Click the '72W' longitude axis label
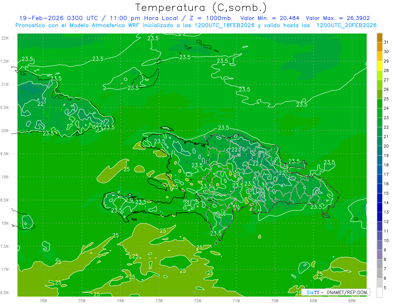This screenshot has height=305, width=395. (x=197, y=300)
